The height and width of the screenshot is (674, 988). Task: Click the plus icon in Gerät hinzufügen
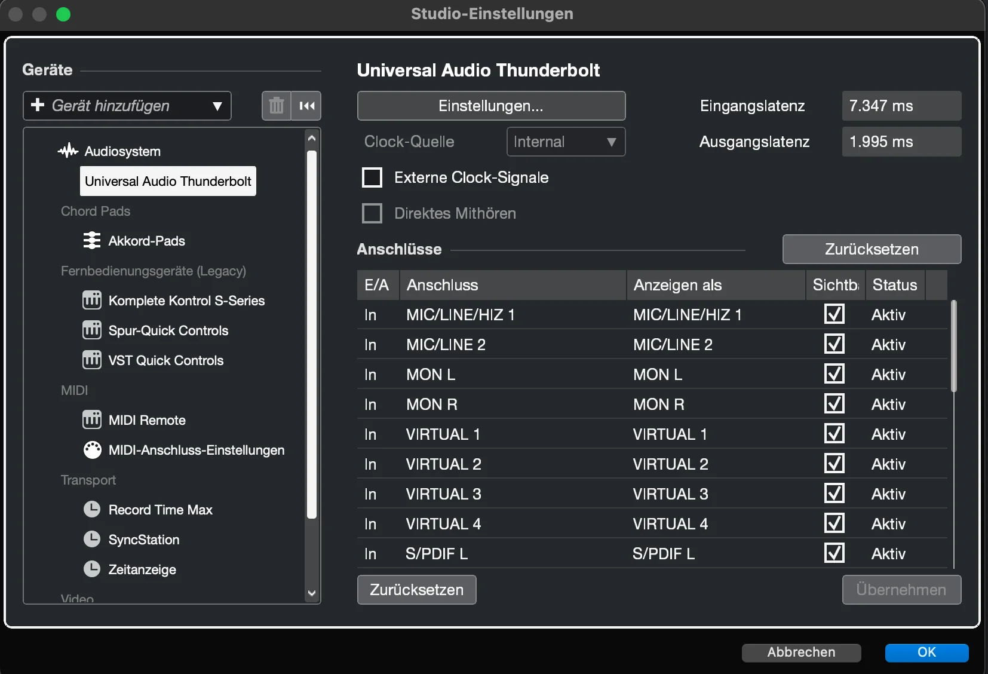pyautogui.click(x=37, y=105)
